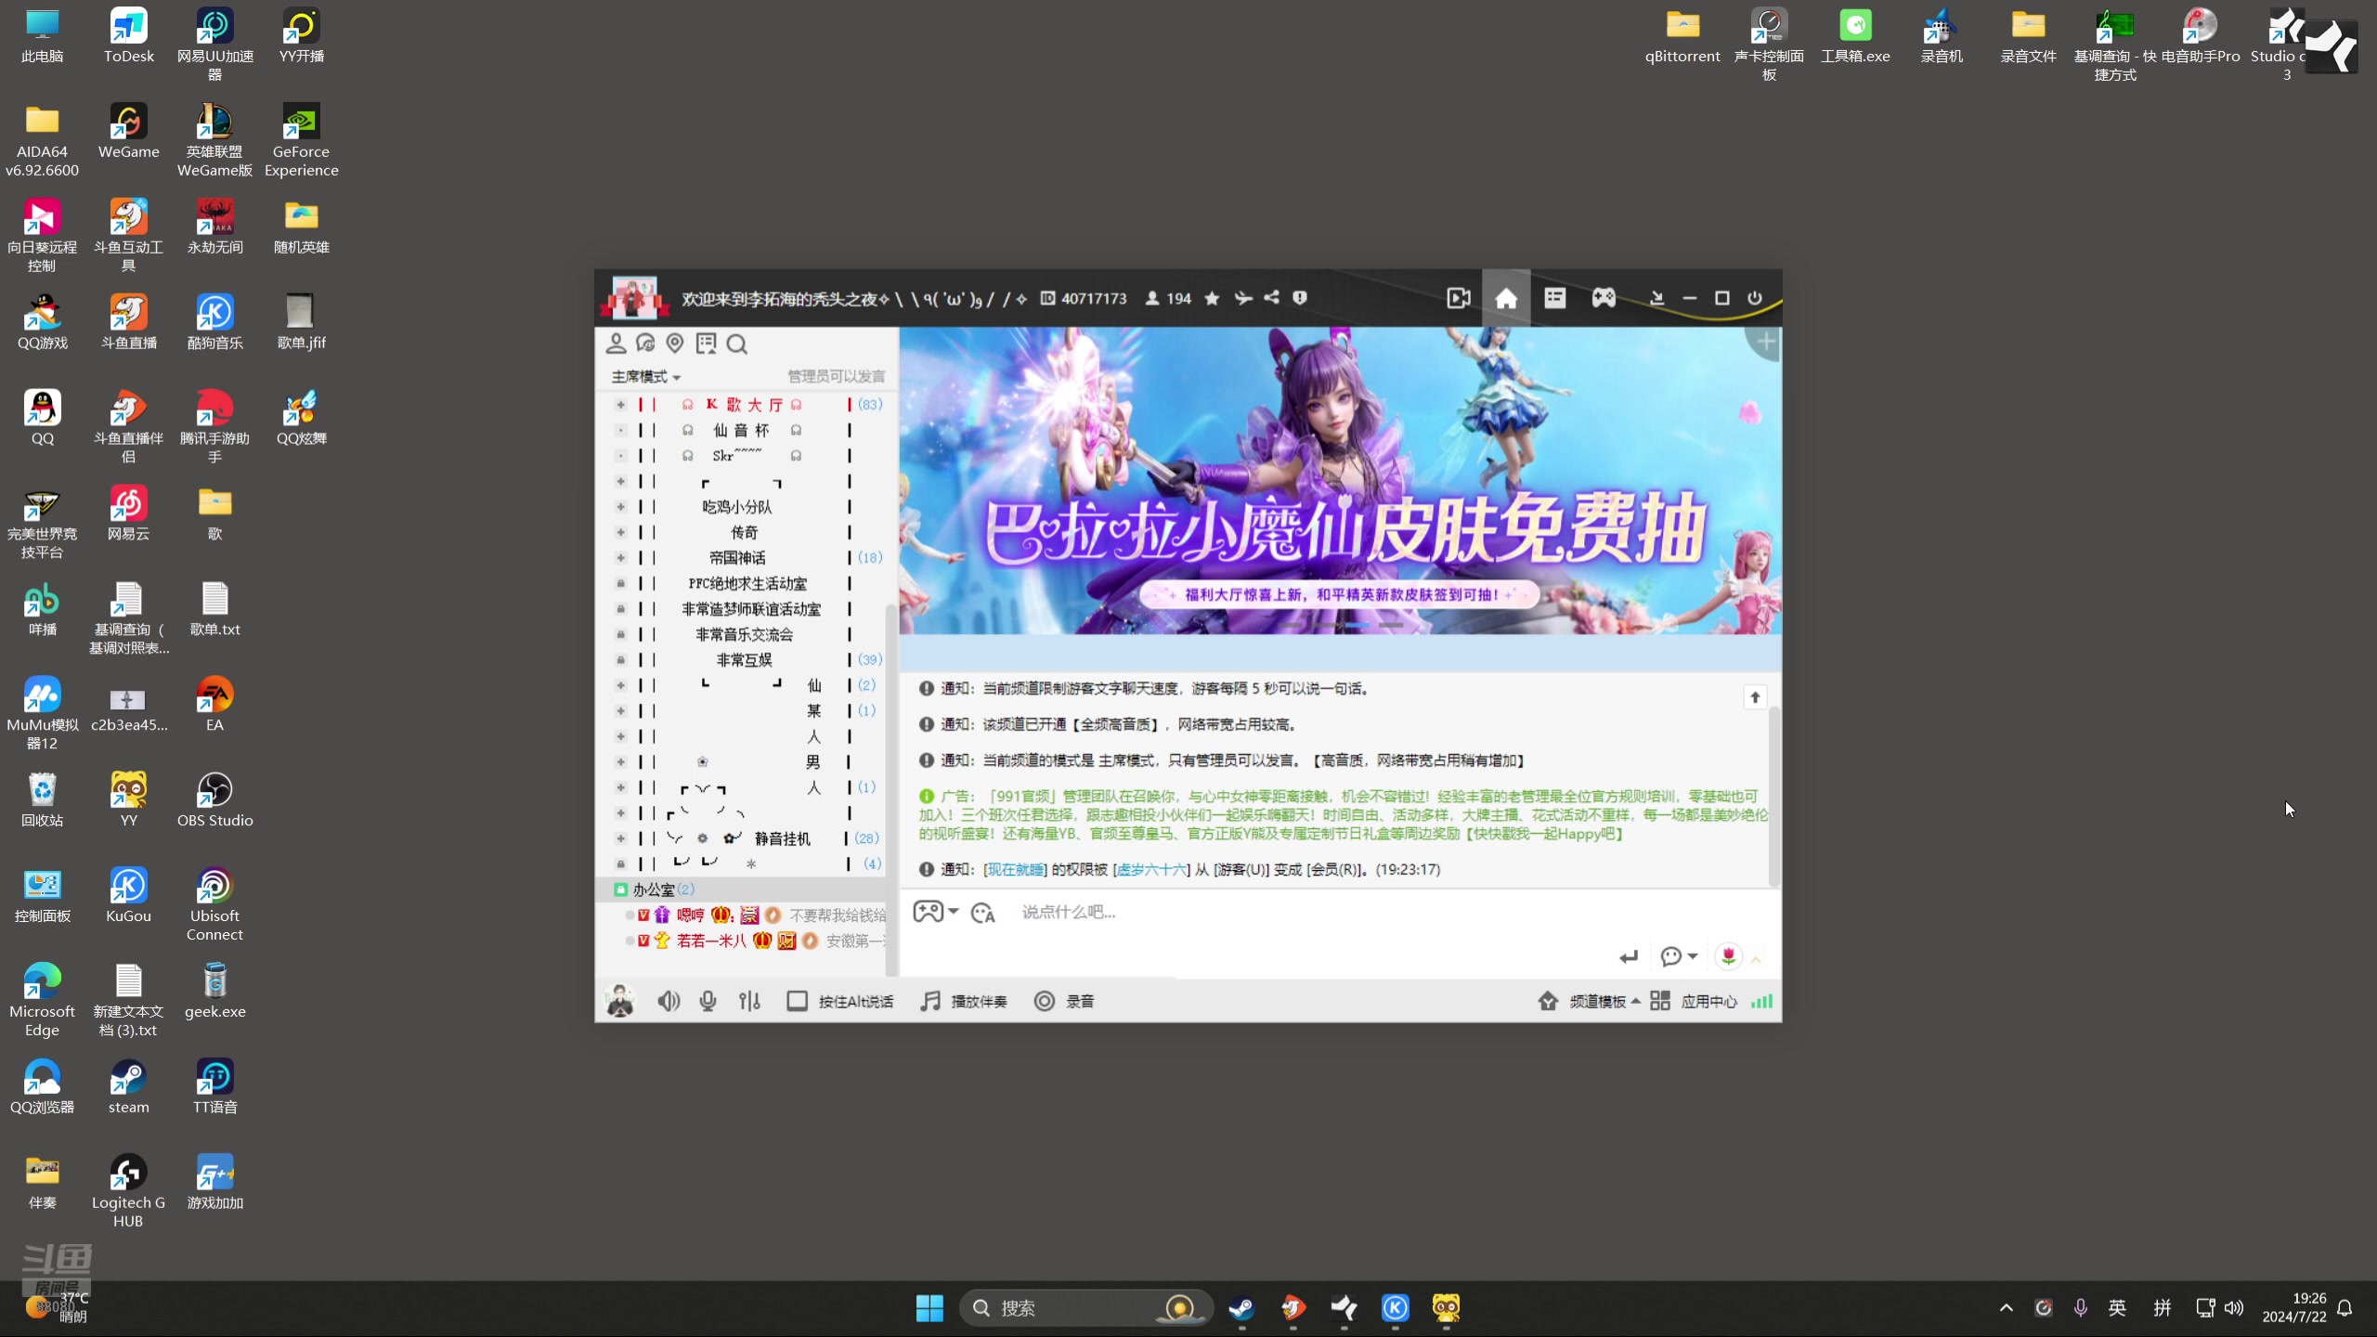Click the scroll-to-top arrow in chat
Screen dimensions: 2377x1337
(x=1755, y=696)
